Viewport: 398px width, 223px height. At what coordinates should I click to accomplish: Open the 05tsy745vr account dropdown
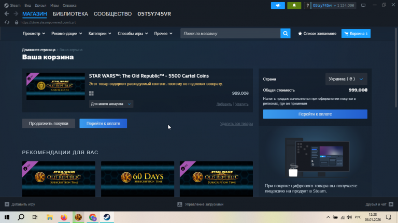(x=324, y=5)
